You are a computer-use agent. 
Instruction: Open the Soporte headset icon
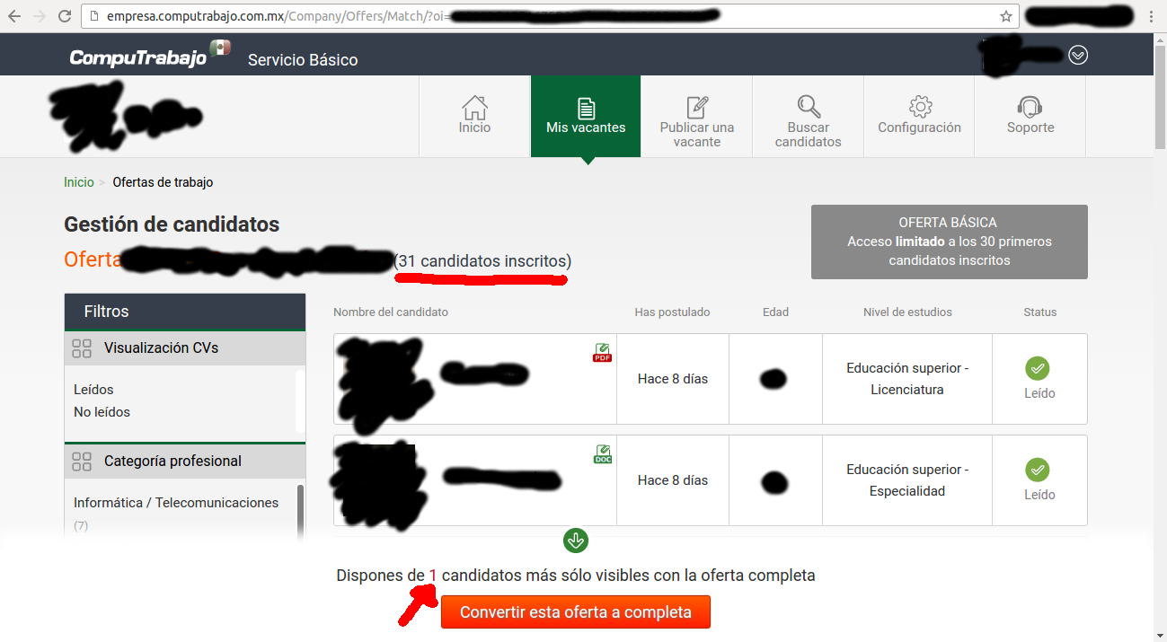click(1030, 107)
